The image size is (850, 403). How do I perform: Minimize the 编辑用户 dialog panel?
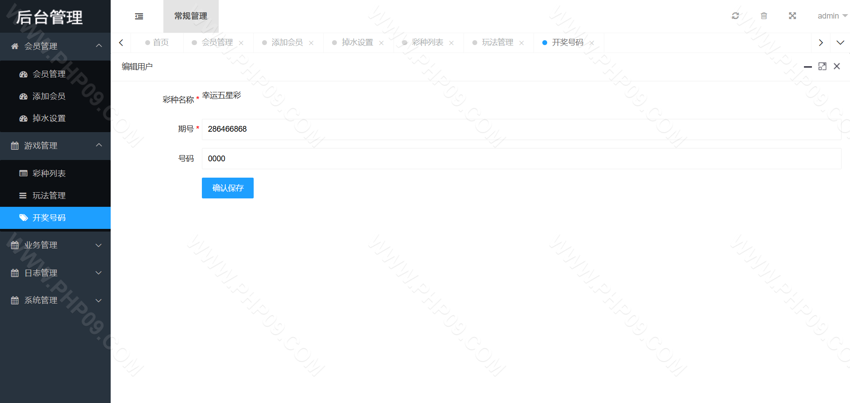[x=807, y=67]
